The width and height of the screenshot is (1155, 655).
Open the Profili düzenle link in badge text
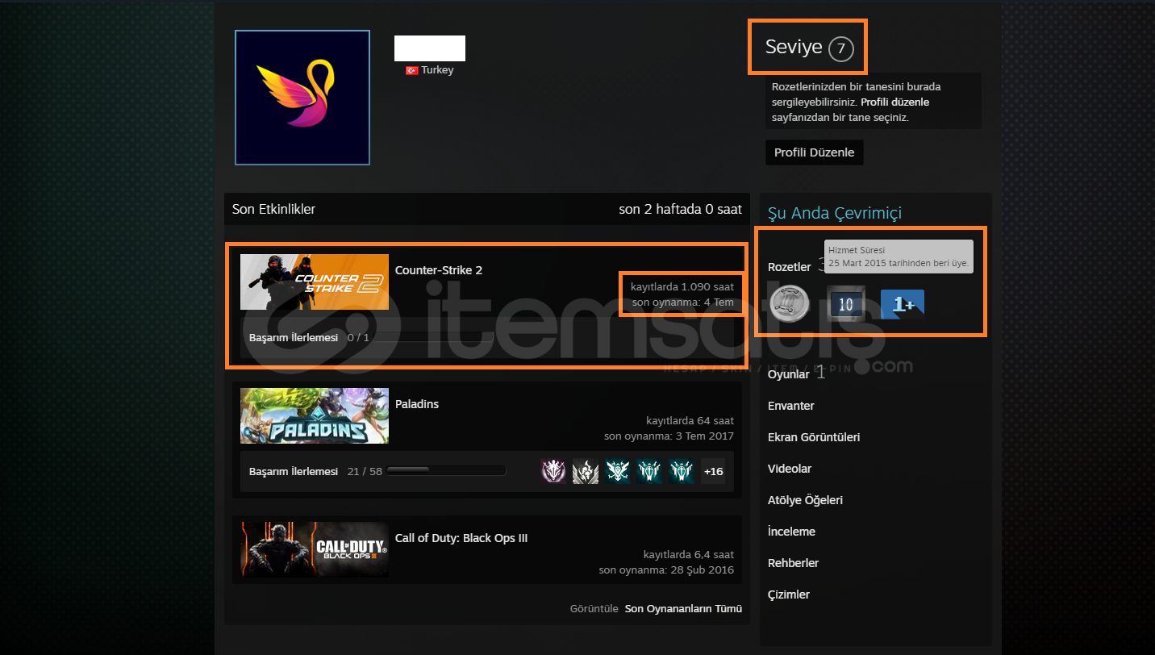(894, 102)
